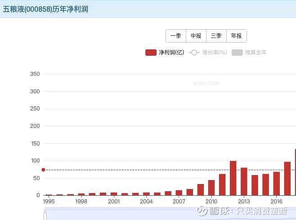This screenshot has height=220, width=296.
Task: Switch to the 三季 report tab
Action: [x=216, y=36]
